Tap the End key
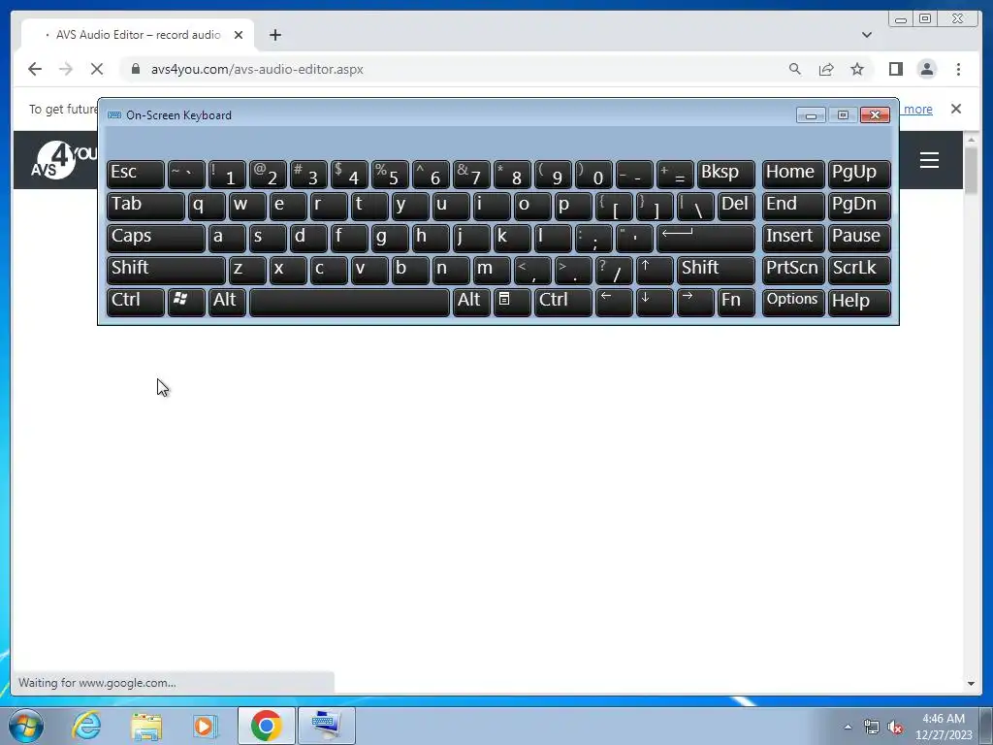Image resolution: width=993 pixels, height=745 pixels. [x=793, y=206]
